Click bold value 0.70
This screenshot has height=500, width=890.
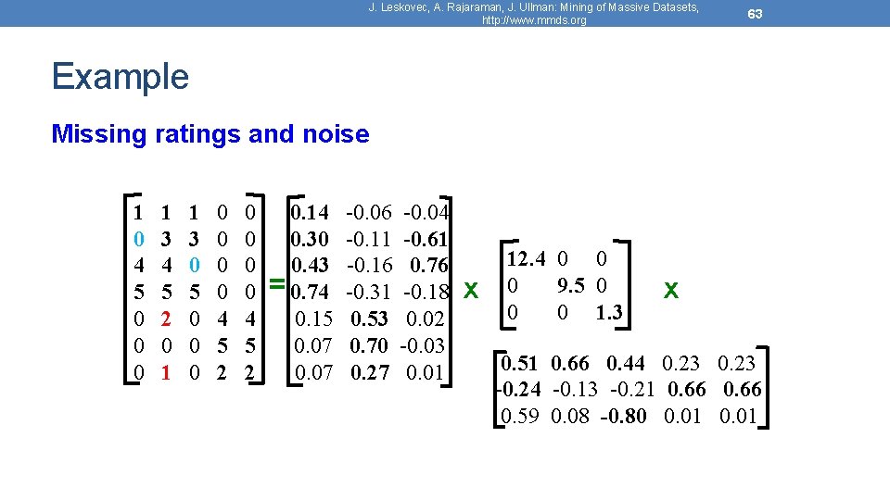pyautogui.click(x=370, y=345)
